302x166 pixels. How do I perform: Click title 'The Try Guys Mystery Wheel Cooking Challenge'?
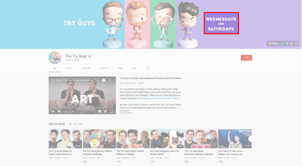tap(97, 152)
